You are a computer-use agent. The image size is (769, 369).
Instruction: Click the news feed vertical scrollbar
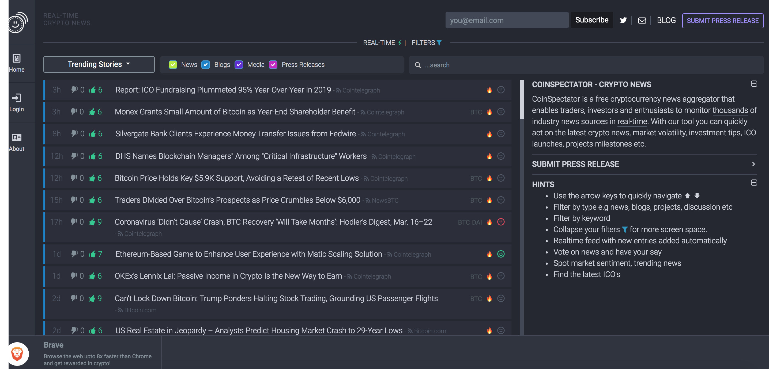pos(522,99)
